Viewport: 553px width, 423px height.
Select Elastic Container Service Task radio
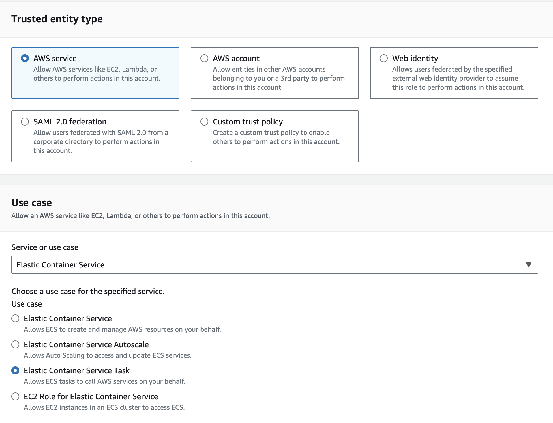point(15,370)
